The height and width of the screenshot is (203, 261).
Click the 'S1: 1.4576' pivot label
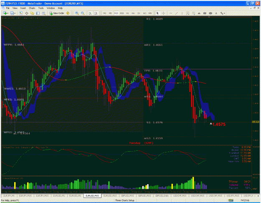[x=154, y=122]
